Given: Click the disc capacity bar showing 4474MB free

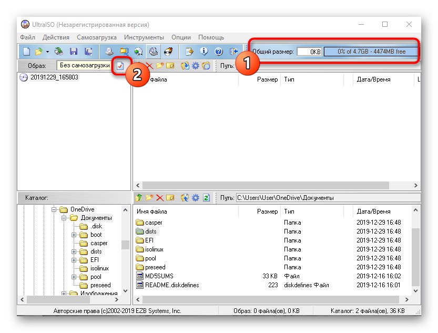Looking at the screenshot, I should coord(371,52).
